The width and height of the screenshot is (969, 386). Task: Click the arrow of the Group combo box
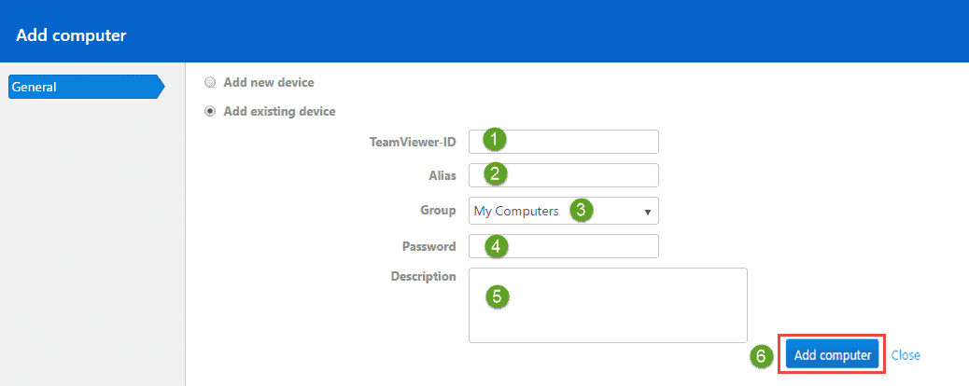tap(648, 212)
